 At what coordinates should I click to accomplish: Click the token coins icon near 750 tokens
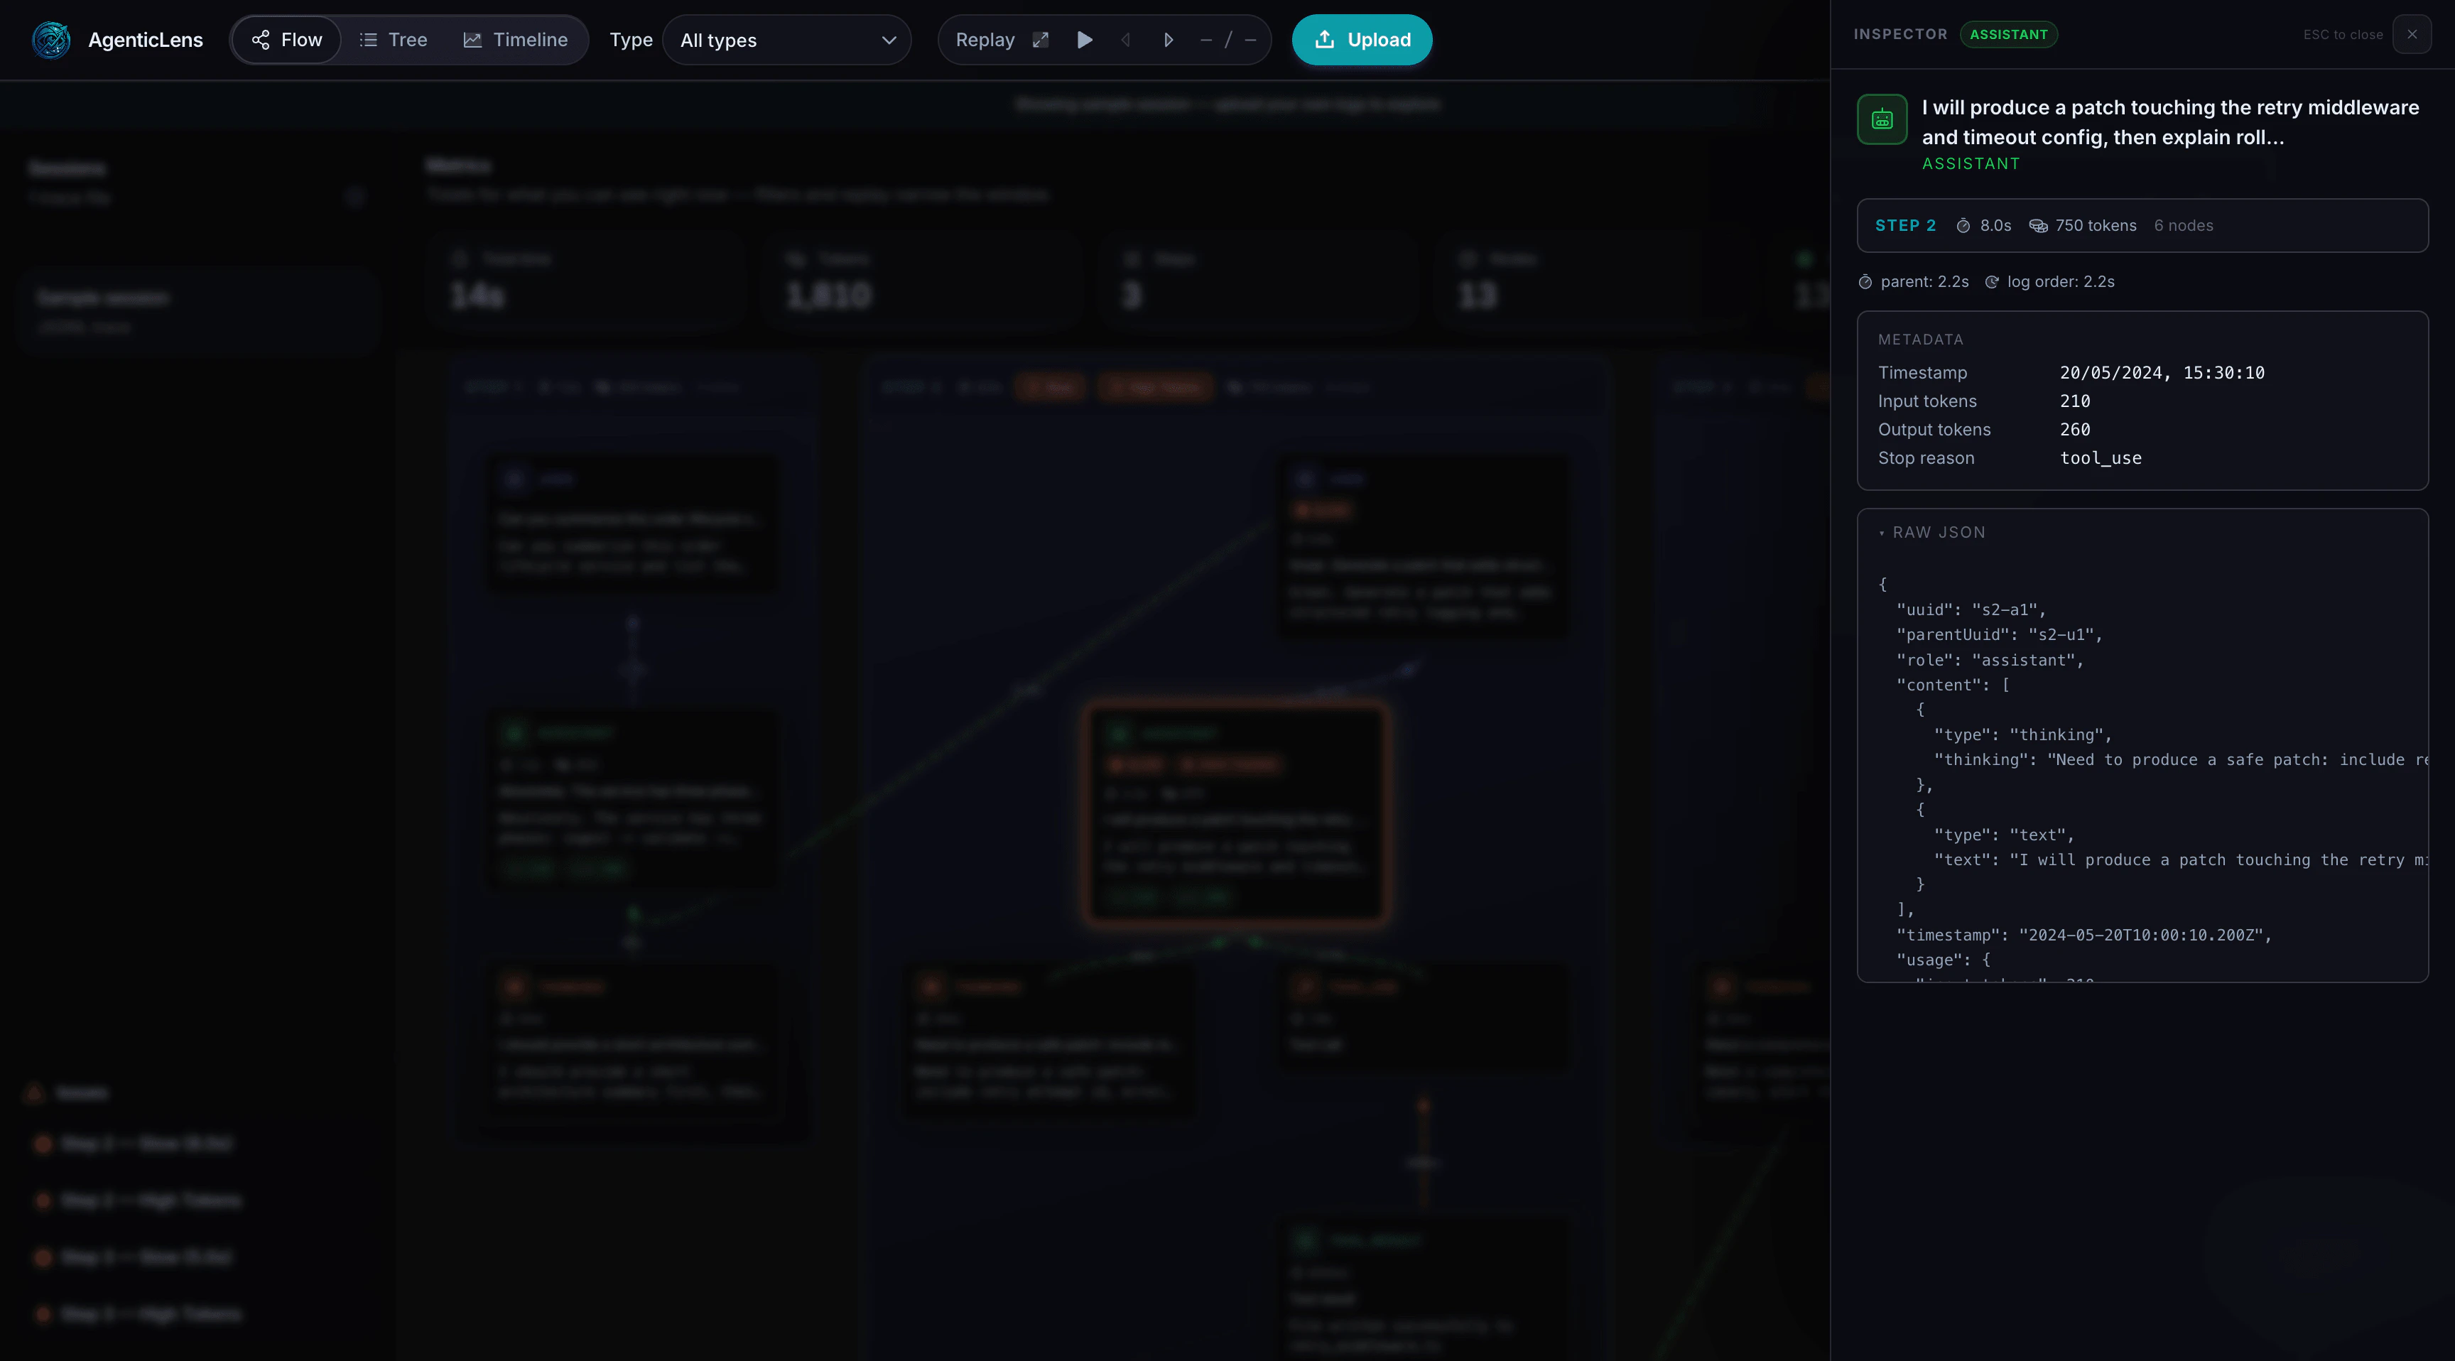click(2039, 225)
